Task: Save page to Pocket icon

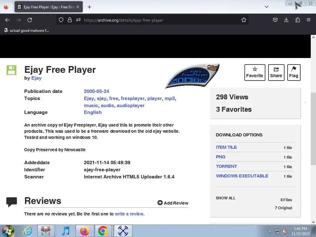Action: [x=275, y=20]
